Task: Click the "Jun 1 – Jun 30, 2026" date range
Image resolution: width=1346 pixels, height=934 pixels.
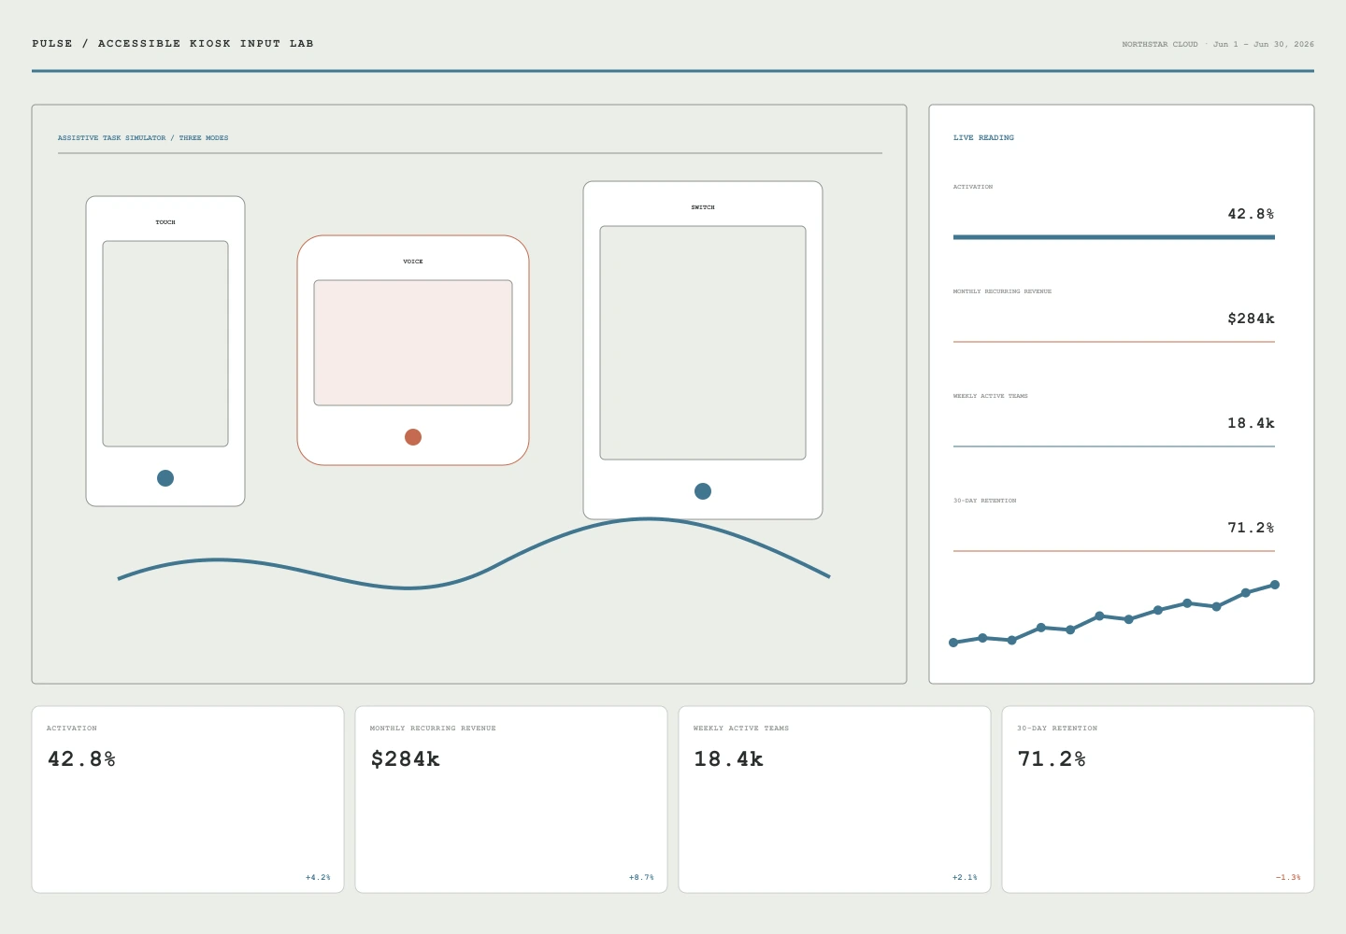Action: tap(1264, 45)
